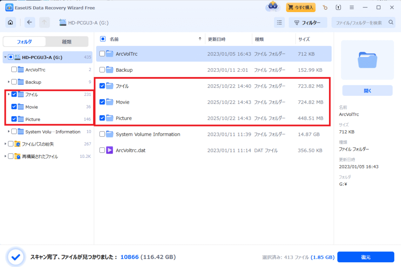Expand the 再構築されたファイル tree node

click(5, 157)
